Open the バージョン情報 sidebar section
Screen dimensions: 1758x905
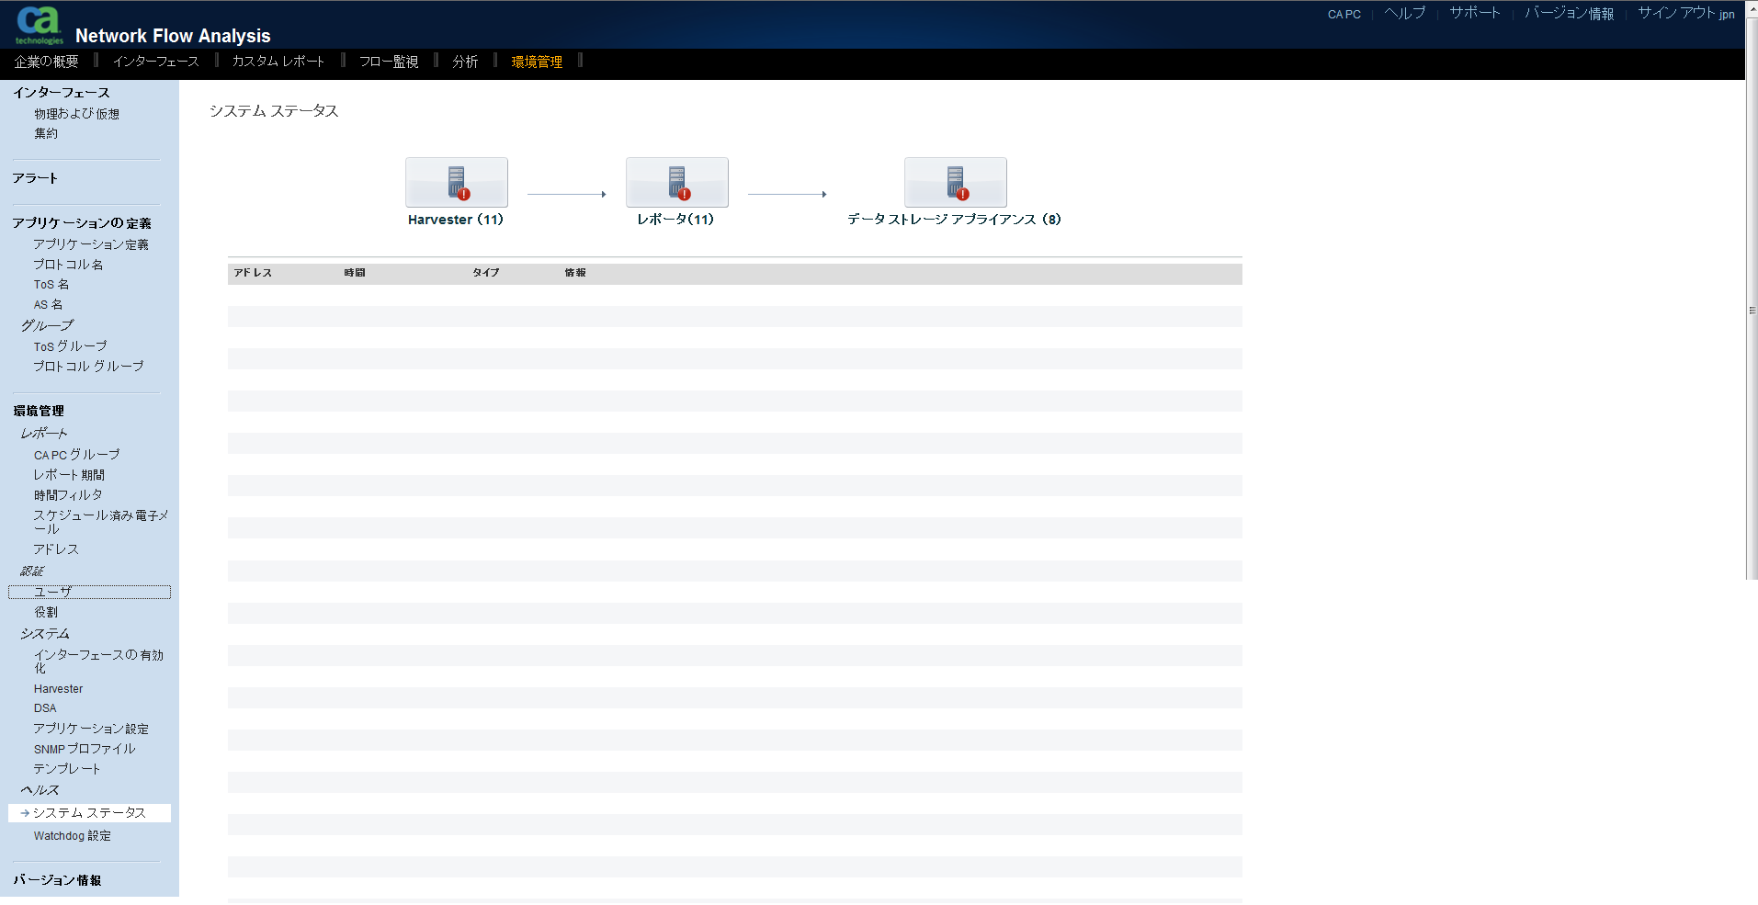[x=57, y=880]
